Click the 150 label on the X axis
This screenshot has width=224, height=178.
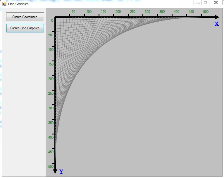pos(104,12)
